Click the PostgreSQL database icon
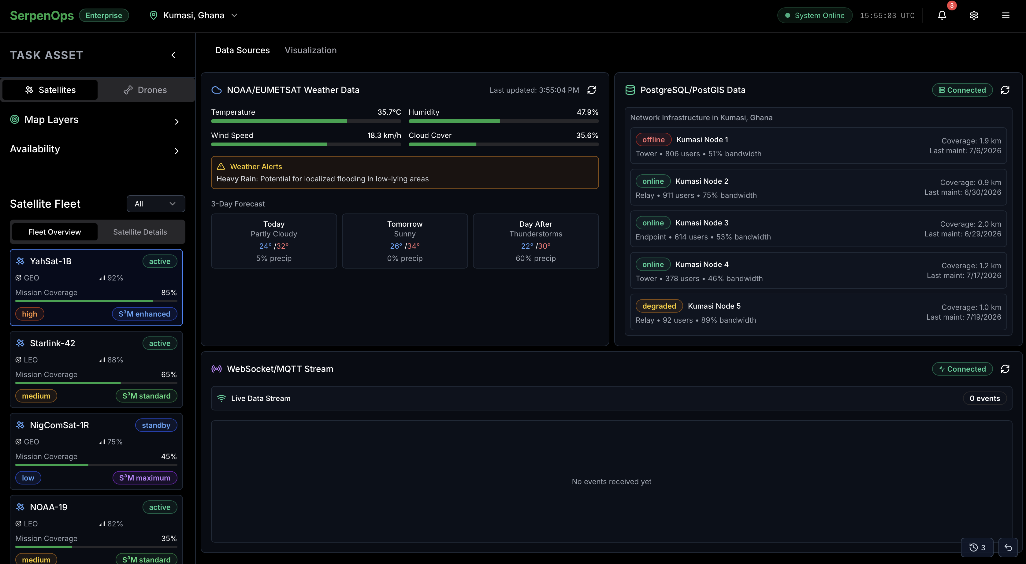1026x564 pixels. tap(630, 90)
